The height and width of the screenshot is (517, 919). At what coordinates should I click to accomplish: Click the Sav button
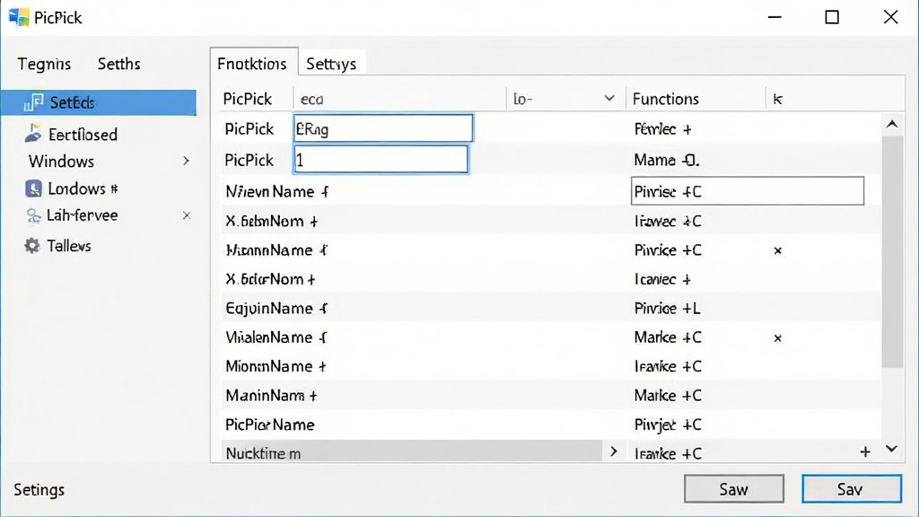(x=852, y=489)
